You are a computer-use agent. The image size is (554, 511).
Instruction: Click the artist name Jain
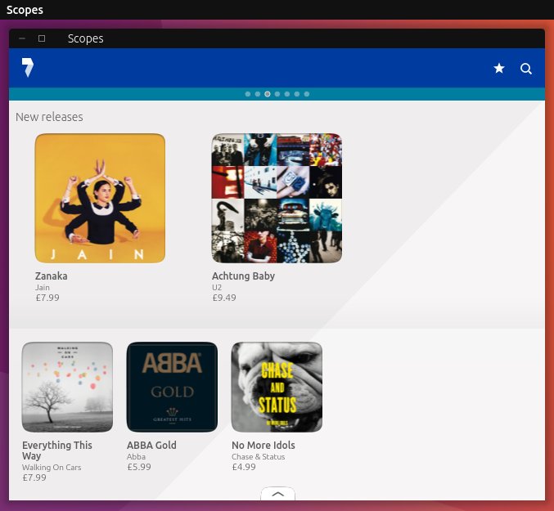click(x=43, y=287)
